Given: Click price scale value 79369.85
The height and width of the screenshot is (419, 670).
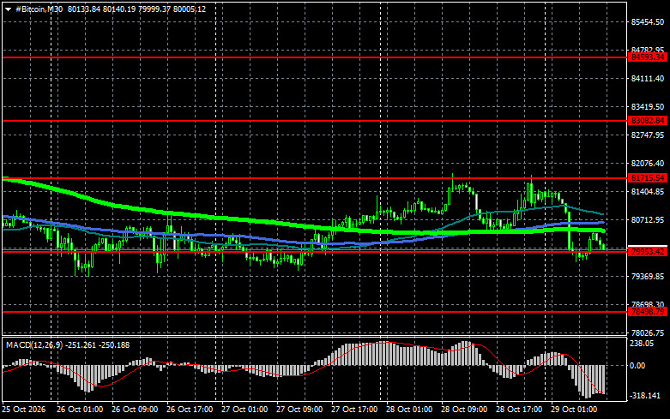Looking at the screenshot, I should point(648,277).
